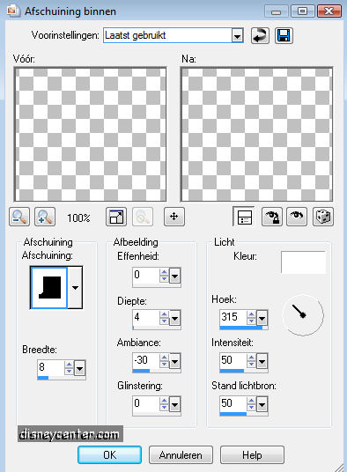This screenshot has width=347, height=472.
Task: Click the Stand lichtbron value field
Action: point(233,403)
